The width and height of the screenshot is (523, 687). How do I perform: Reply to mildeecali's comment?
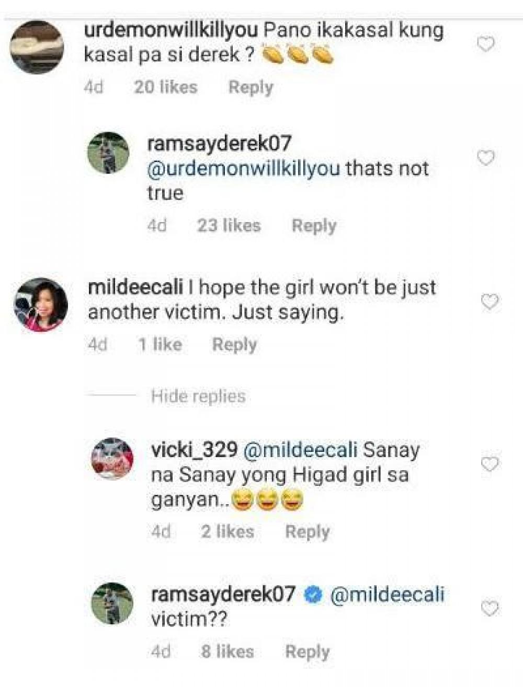[234, 344]
